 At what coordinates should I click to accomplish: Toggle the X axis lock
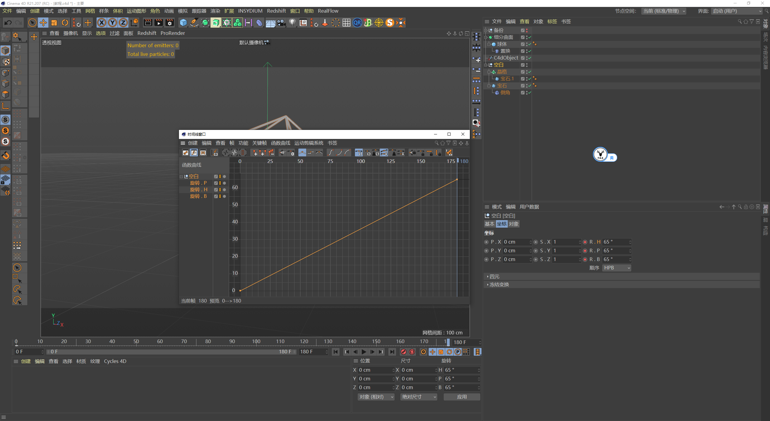(x=102, y=23)
